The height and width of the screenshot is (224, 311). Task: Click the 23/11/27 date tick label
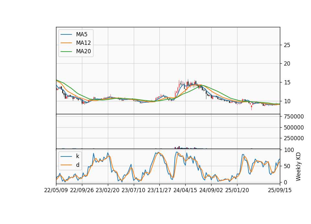[159, 190]
